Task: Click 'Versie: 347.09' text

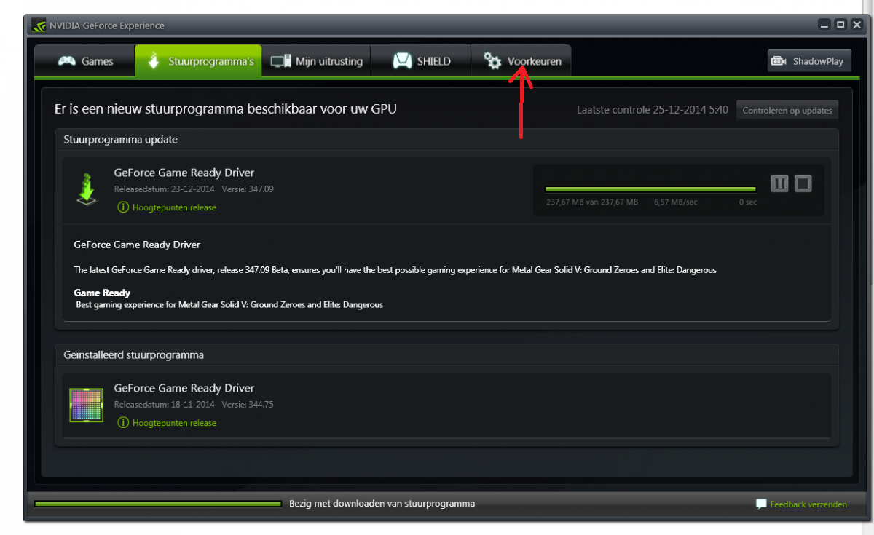Action: pos(248,189)
